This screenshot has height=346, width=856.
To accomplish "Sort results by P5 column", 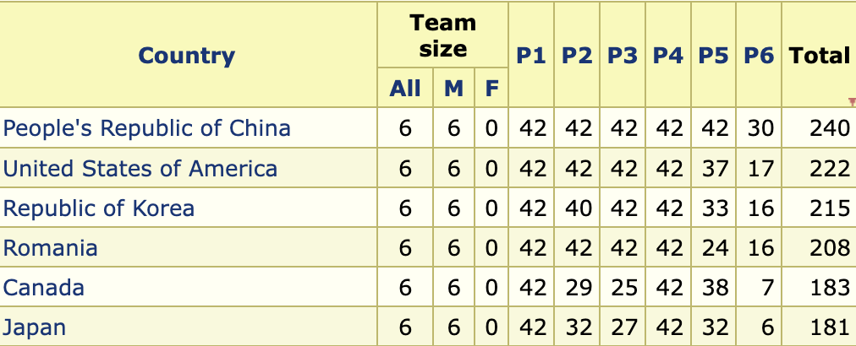I will [714, 56].
